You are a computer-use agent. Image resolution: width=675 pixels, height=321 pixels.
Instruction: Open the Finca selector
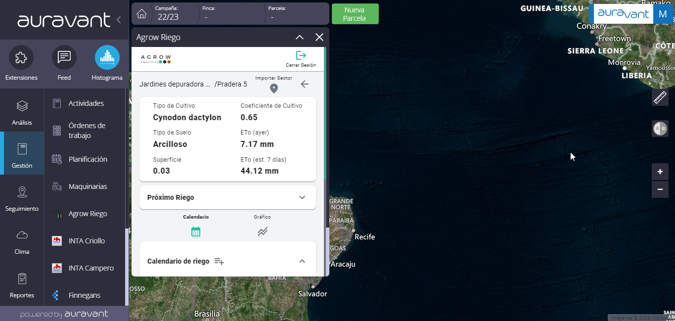[230, 14]
